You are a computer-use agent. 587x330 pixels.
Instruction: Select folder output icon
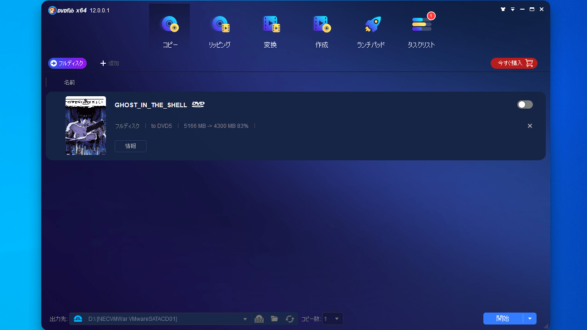(x=274, y=319)
